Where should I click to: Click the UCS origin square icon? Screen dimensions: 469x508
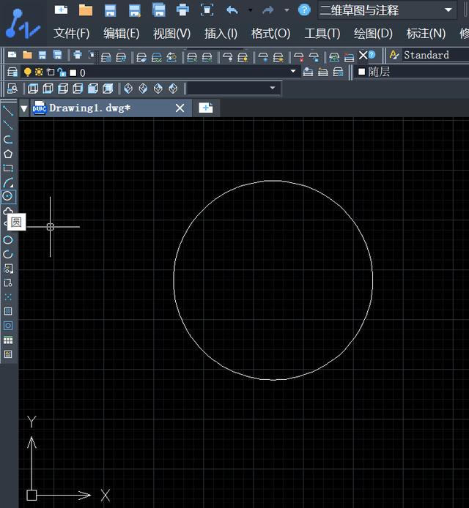coord(32,495)
